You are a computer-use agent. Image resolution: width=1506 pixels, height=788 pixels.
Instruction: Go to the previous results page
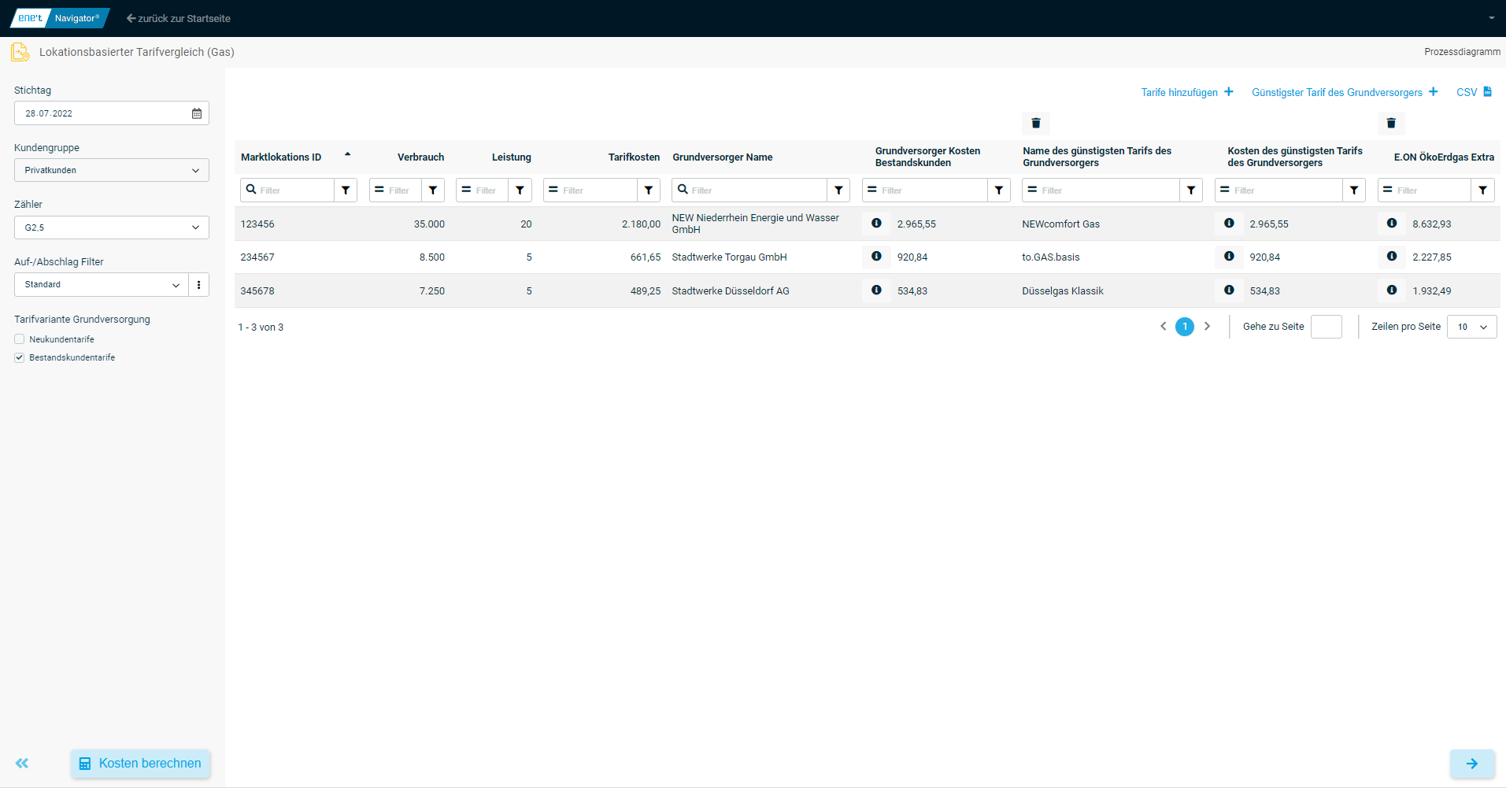(x=1163, y=326)
